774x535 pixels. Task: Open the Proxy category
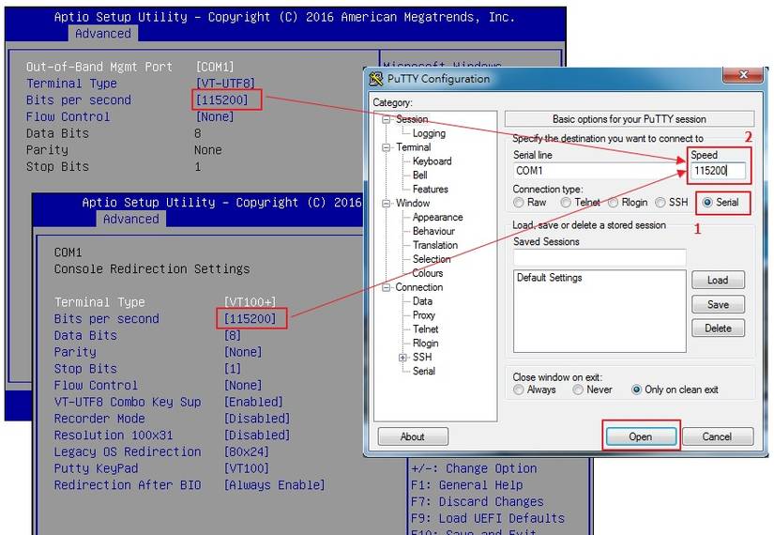[424, 315]
